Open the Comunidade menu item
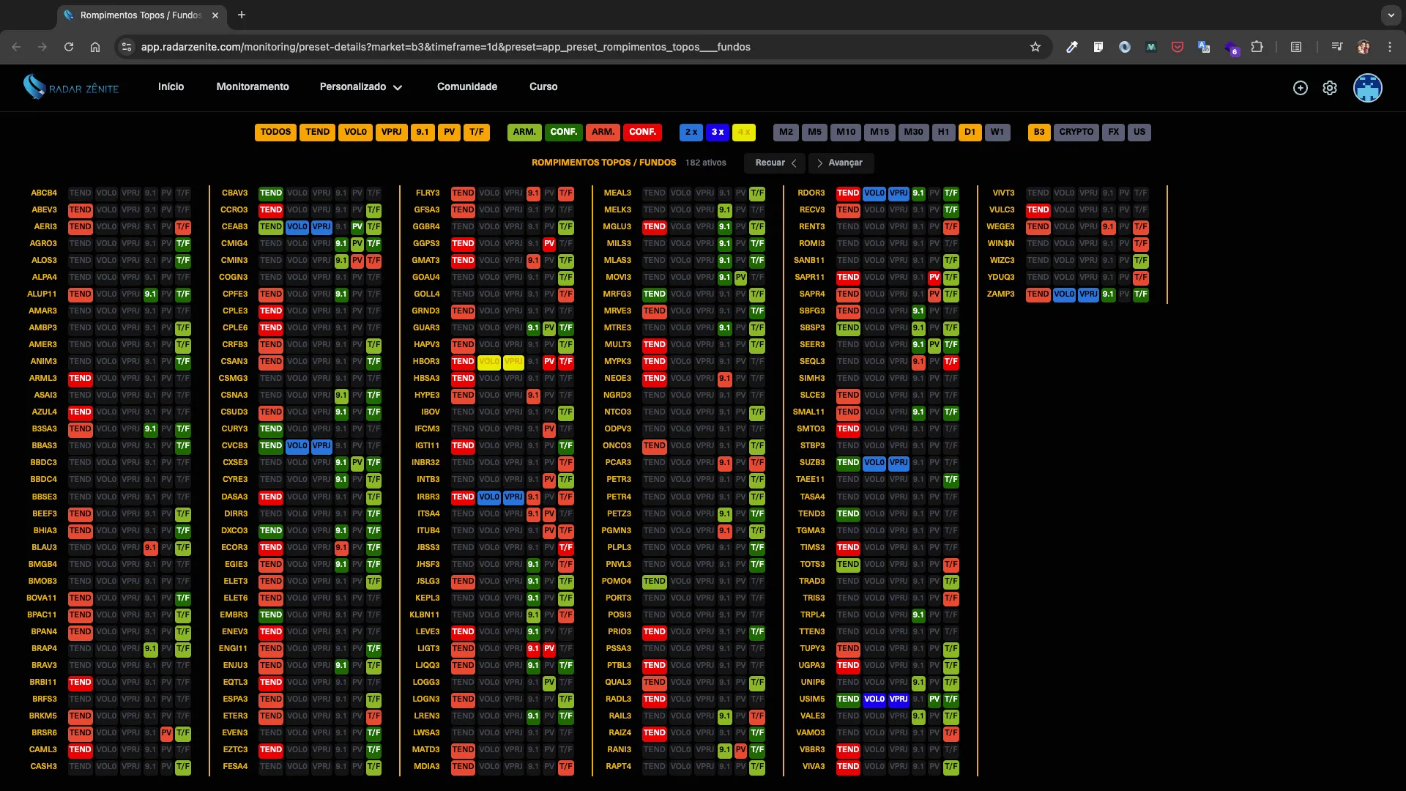The height and width of the screenshot is (791, 1406). [x=467, y=87]
